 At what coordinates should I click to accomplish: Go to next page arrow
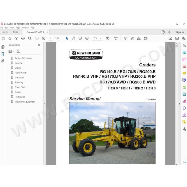coord(44,38)
